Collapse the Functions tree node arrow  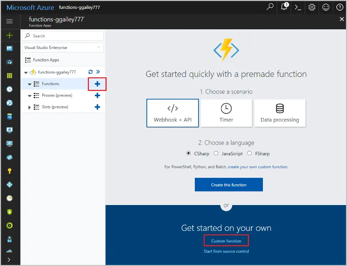coord(30,84)
